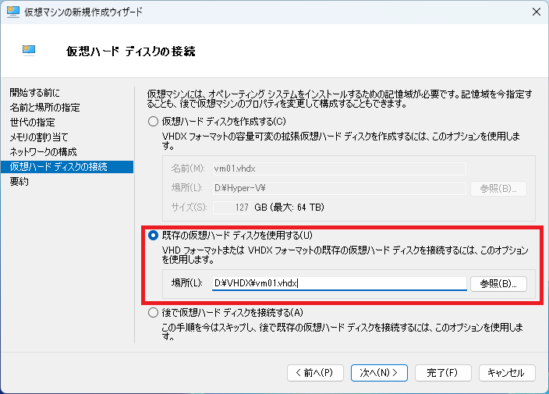Click the wizard title bar computer icon

click(x=13, y=12)
